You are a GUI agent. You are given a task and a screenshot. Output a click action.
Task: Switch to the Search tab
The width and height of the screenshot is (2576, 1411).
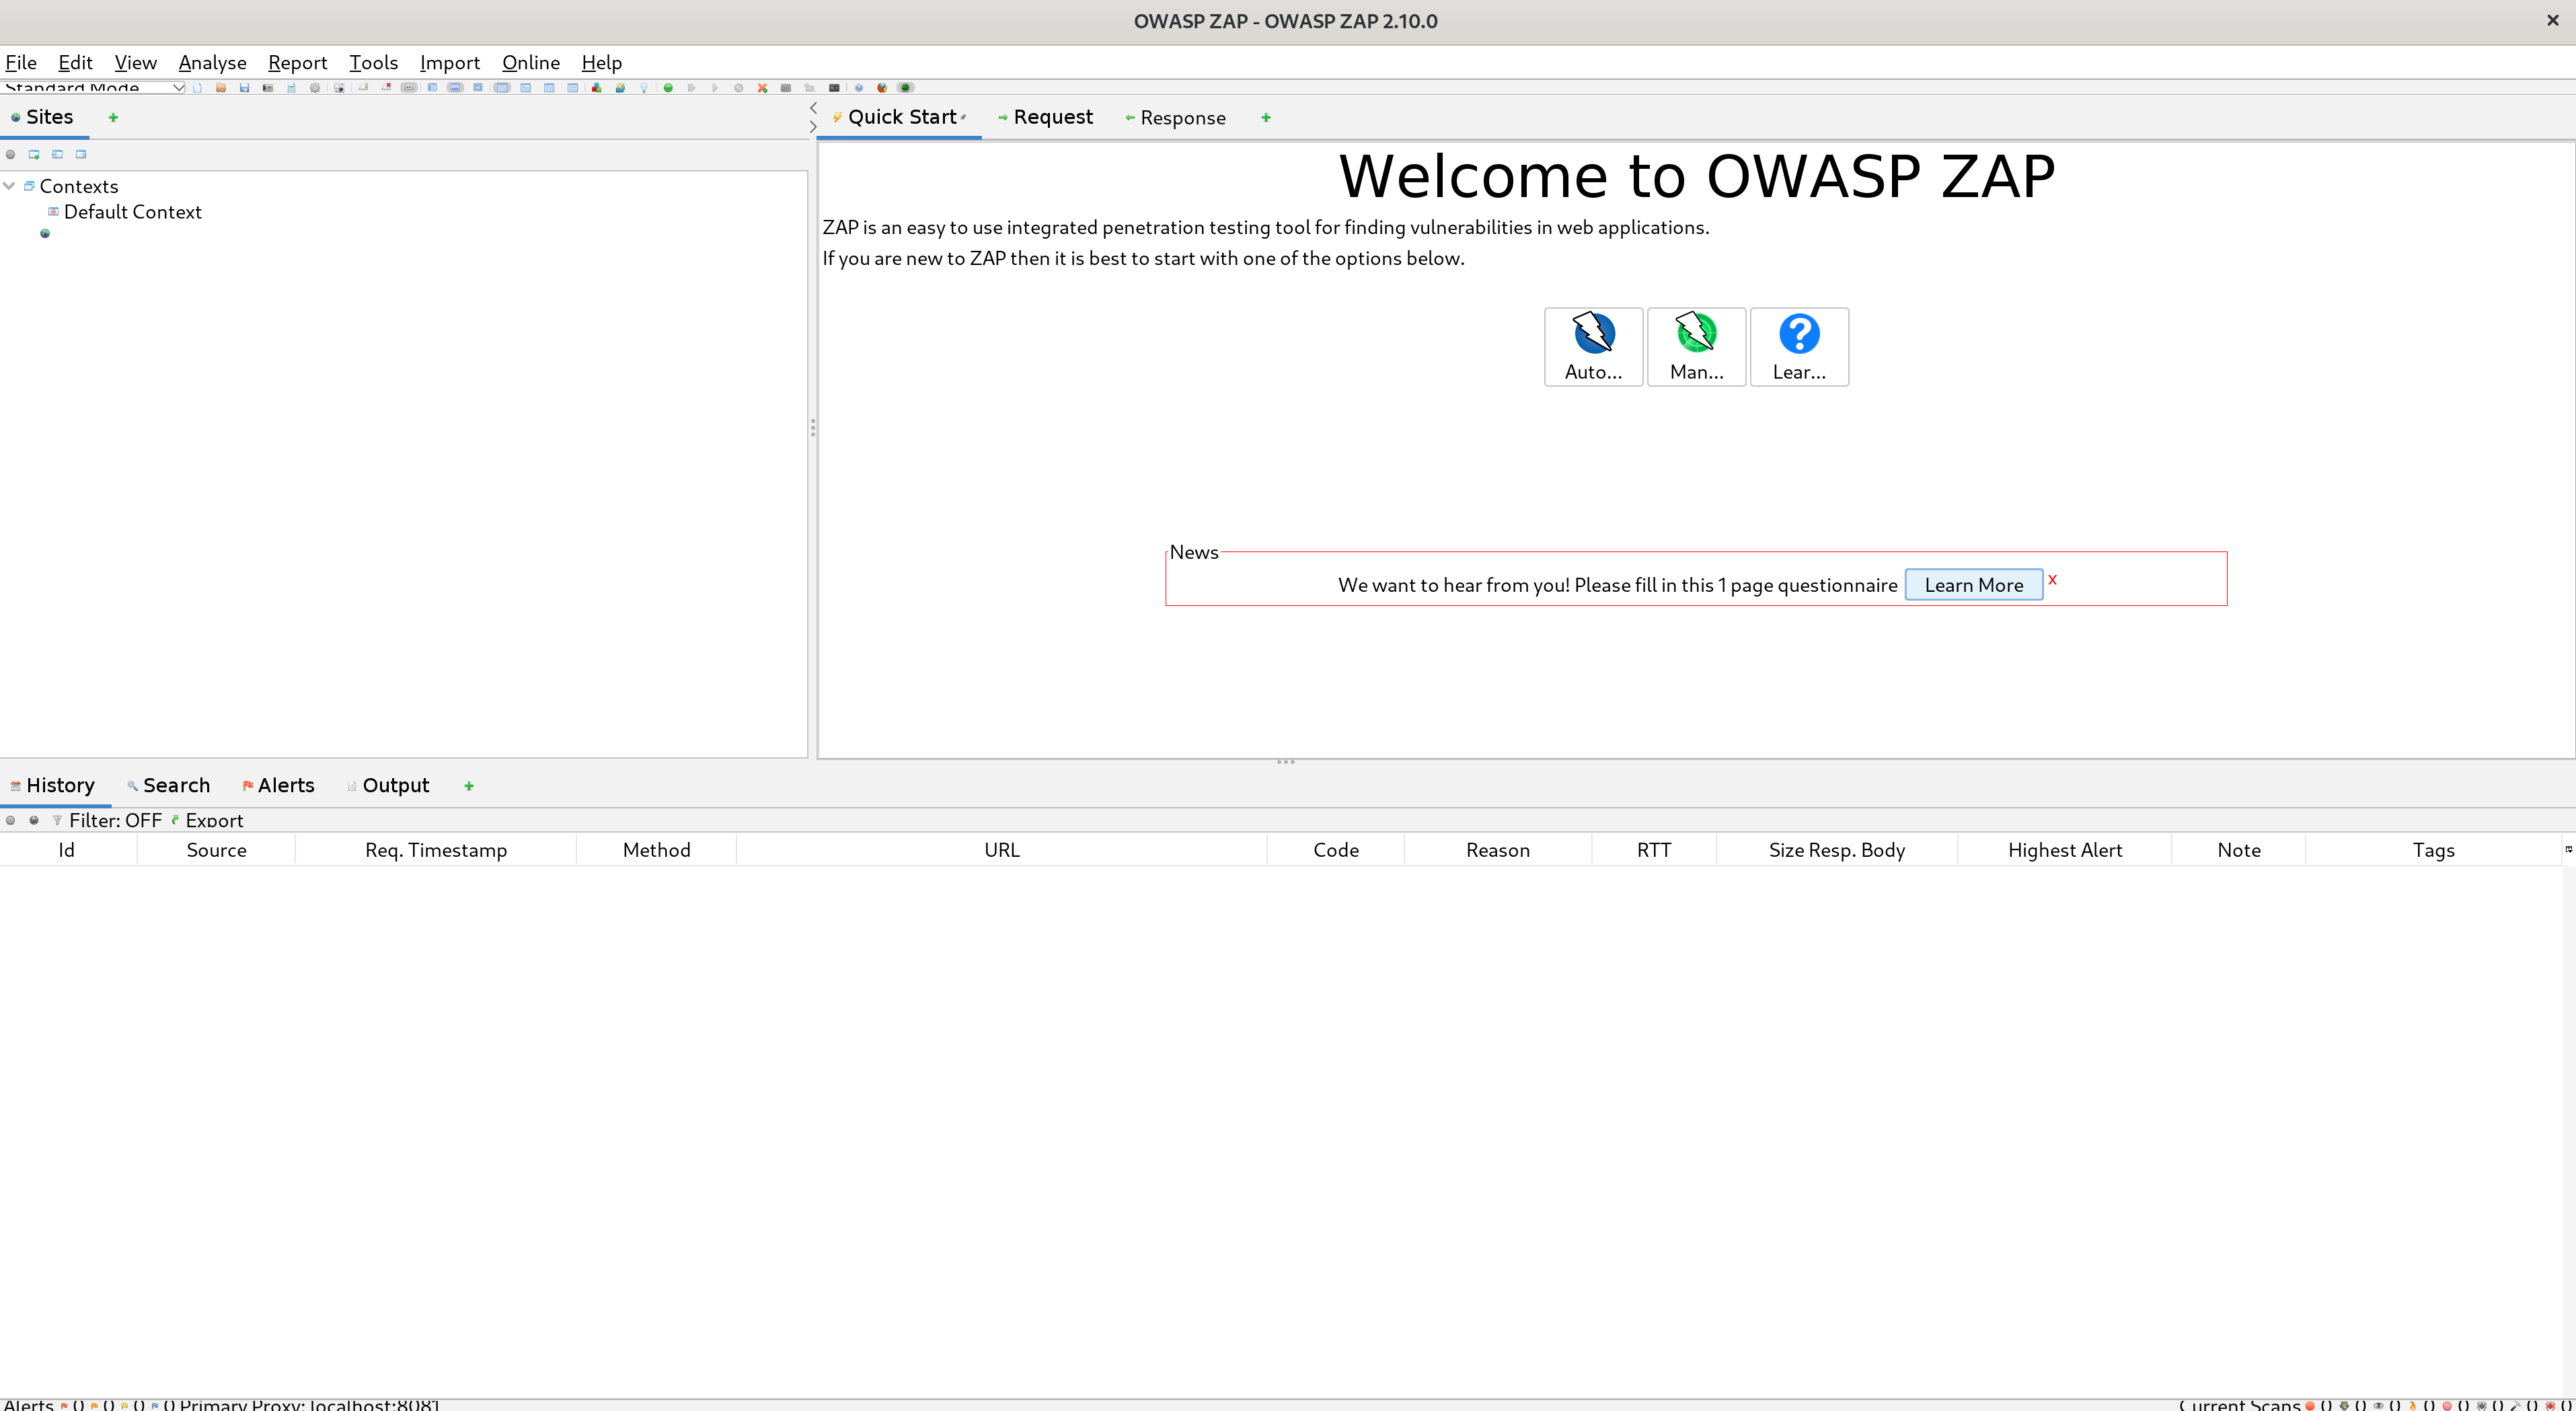tap(168, 785)
